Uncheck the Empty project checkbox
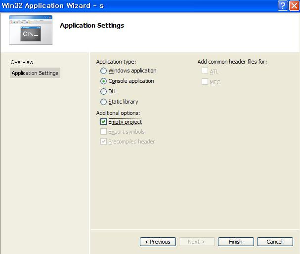The image size is (300, 254). coord(103,122)
